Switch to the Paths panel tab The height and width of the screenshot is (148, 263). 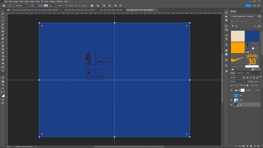coord(248,73)
